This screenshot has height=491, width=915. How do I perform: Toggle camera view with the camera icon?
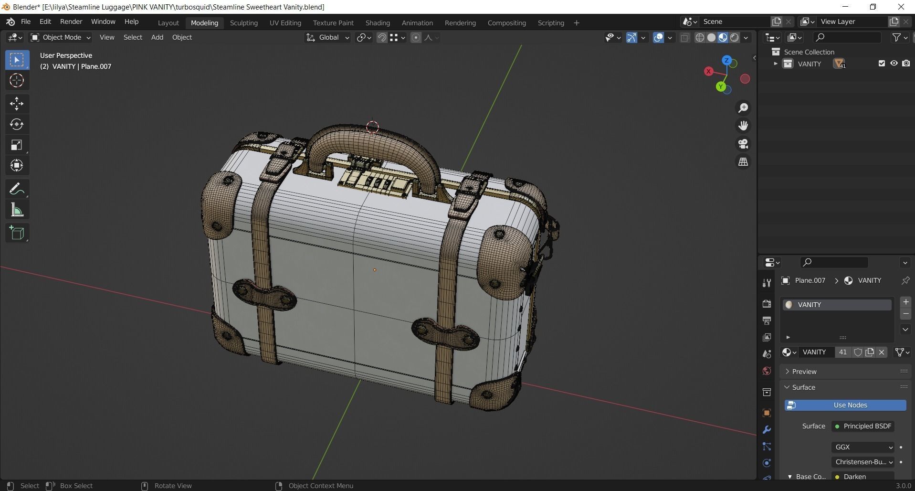pyautogui.click(x=743, y=144)
